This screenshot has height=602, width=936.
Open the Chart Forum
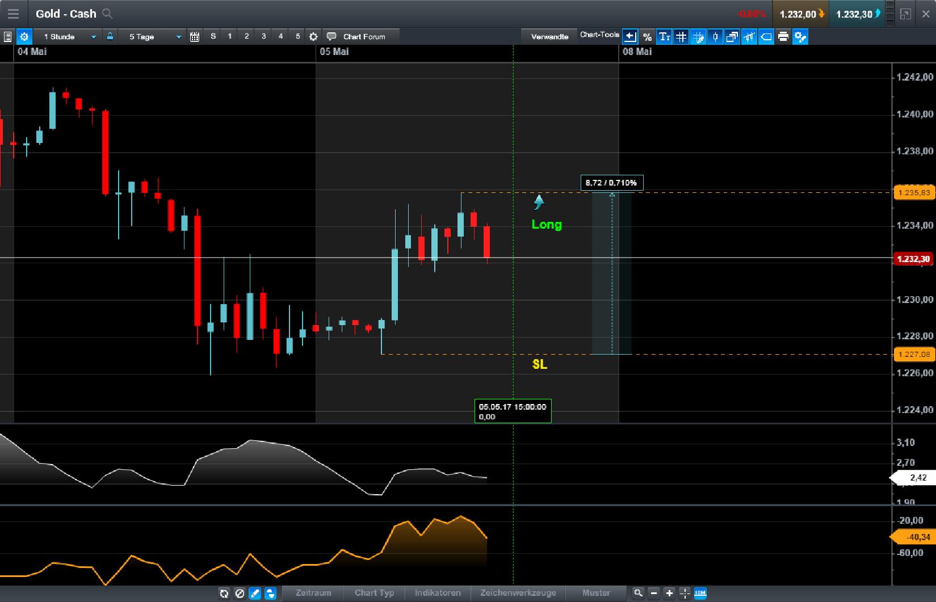click(364, 37)
